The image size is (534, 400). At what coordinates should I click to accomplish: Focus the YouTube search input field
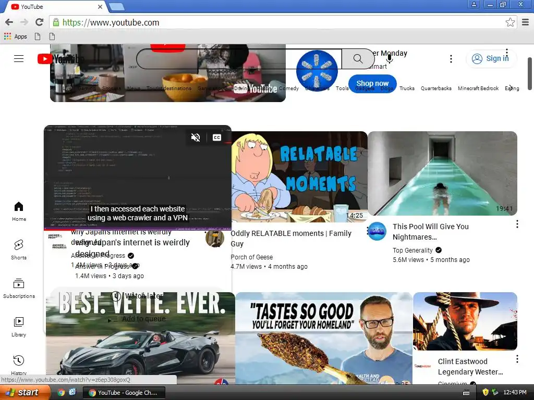(x=239, y=59)
